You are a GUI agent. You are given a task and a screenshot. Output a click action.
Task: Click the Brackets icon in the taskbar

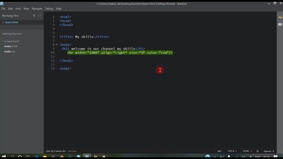tap(87, 156)
